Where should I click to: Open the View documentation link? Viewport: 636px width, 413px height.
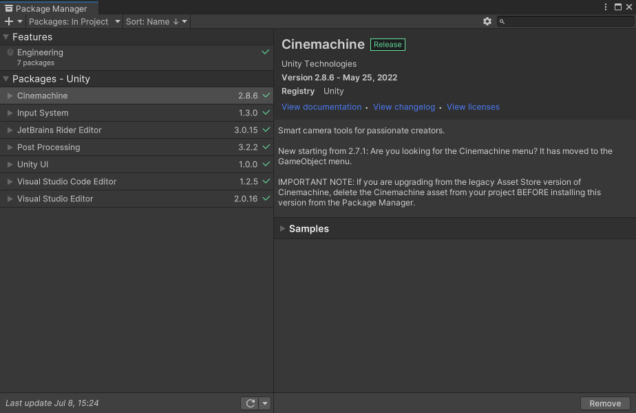tap(321, 107)
